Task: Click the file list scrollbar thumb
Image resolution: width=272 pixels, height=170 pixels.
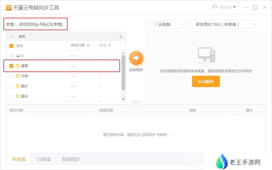Action: pos(123,73)
